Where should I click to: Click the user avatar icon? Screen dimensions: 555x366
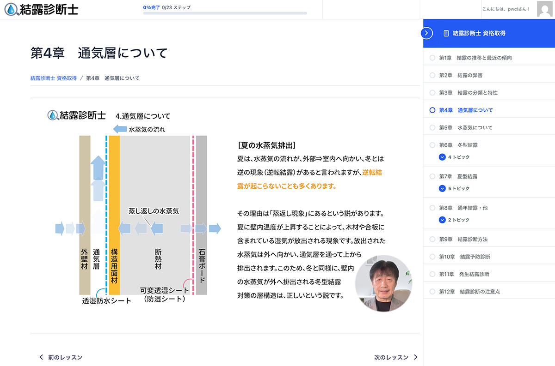[544, 9]
